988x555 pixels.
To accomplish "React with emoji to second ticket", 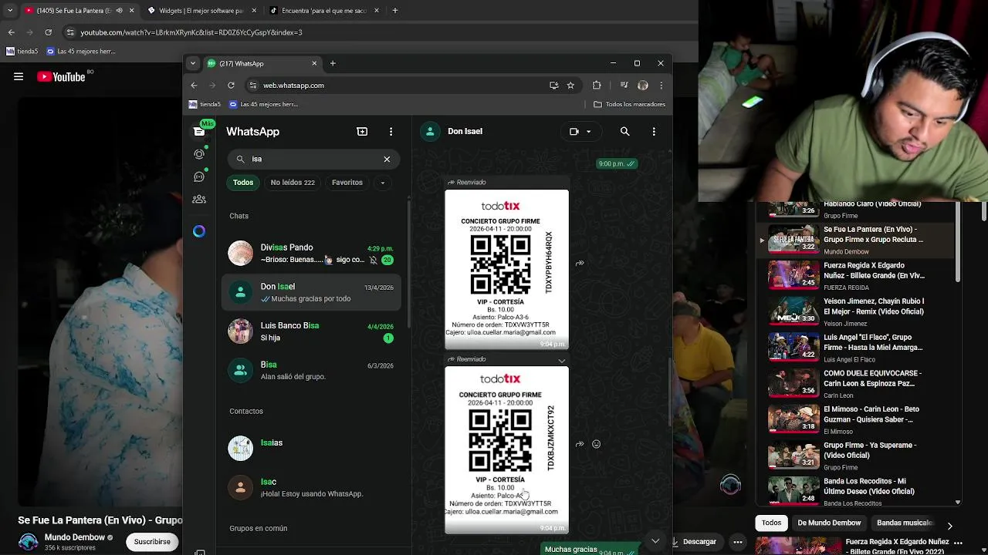I will coord(596,444).
